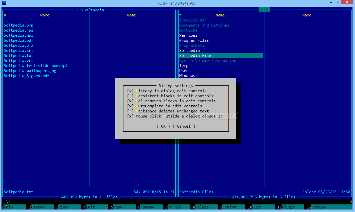Screen dimensions: 355x212
Task: Click Copy in the function key bar
Action: tap(123, 207)
